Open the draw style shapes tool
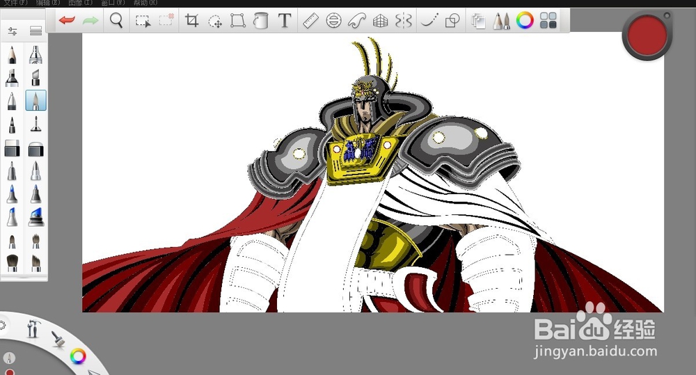Image resolution: width=696 pixels, height=375 pixels. point(452,20)
